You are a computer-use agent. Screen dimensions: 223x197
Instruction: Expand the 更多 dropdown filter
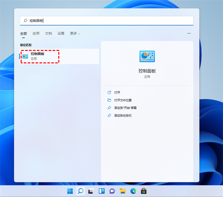pos(75,33)
